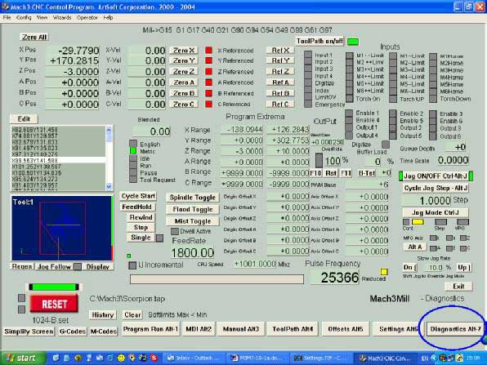This screenshot has width=487, height=365.
Task: Click the red RESET button
Action: coord(54,304)
